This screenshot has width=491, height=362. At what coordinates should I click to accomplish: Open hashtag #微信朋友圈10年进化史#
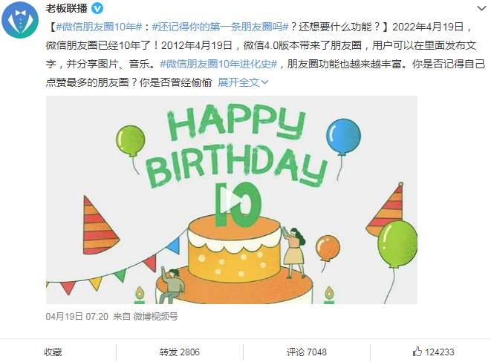pyautogui.click(x=218, y=64)
